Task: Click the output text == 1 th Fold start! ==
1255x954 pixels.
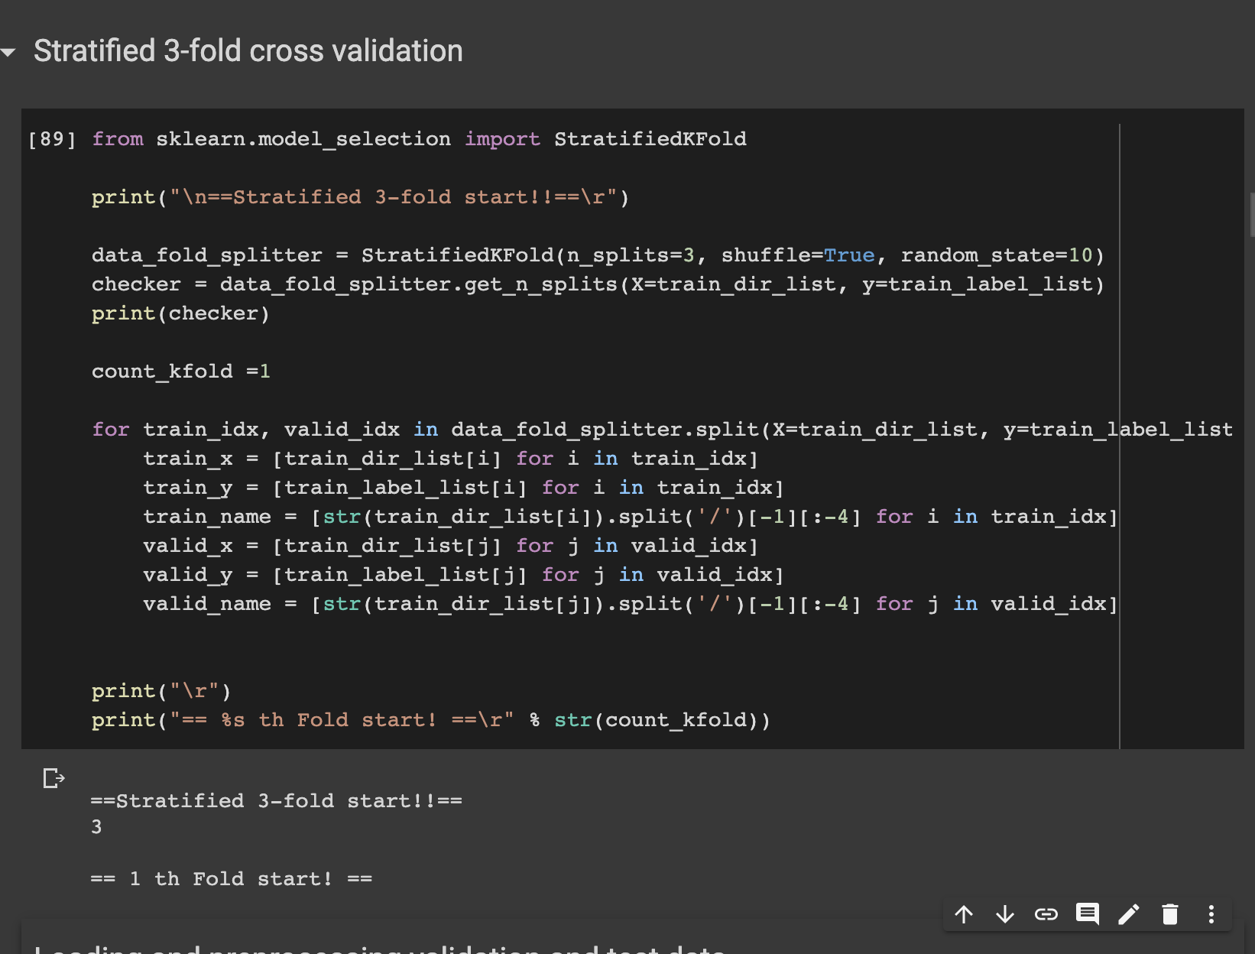Action: [231, 878]
